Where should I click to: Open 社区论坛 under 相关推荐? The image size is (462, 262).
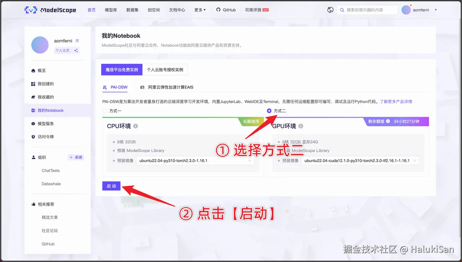[50, 231]
